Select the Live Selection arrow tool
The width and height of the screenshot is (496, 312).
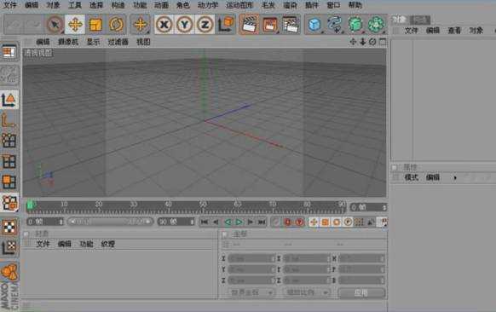click(x=55, y=25)
